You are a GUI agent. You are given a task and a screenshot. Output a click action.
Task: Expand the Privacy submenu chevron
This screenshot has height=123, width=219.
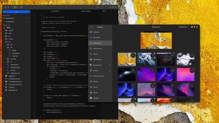coord(109,71)
